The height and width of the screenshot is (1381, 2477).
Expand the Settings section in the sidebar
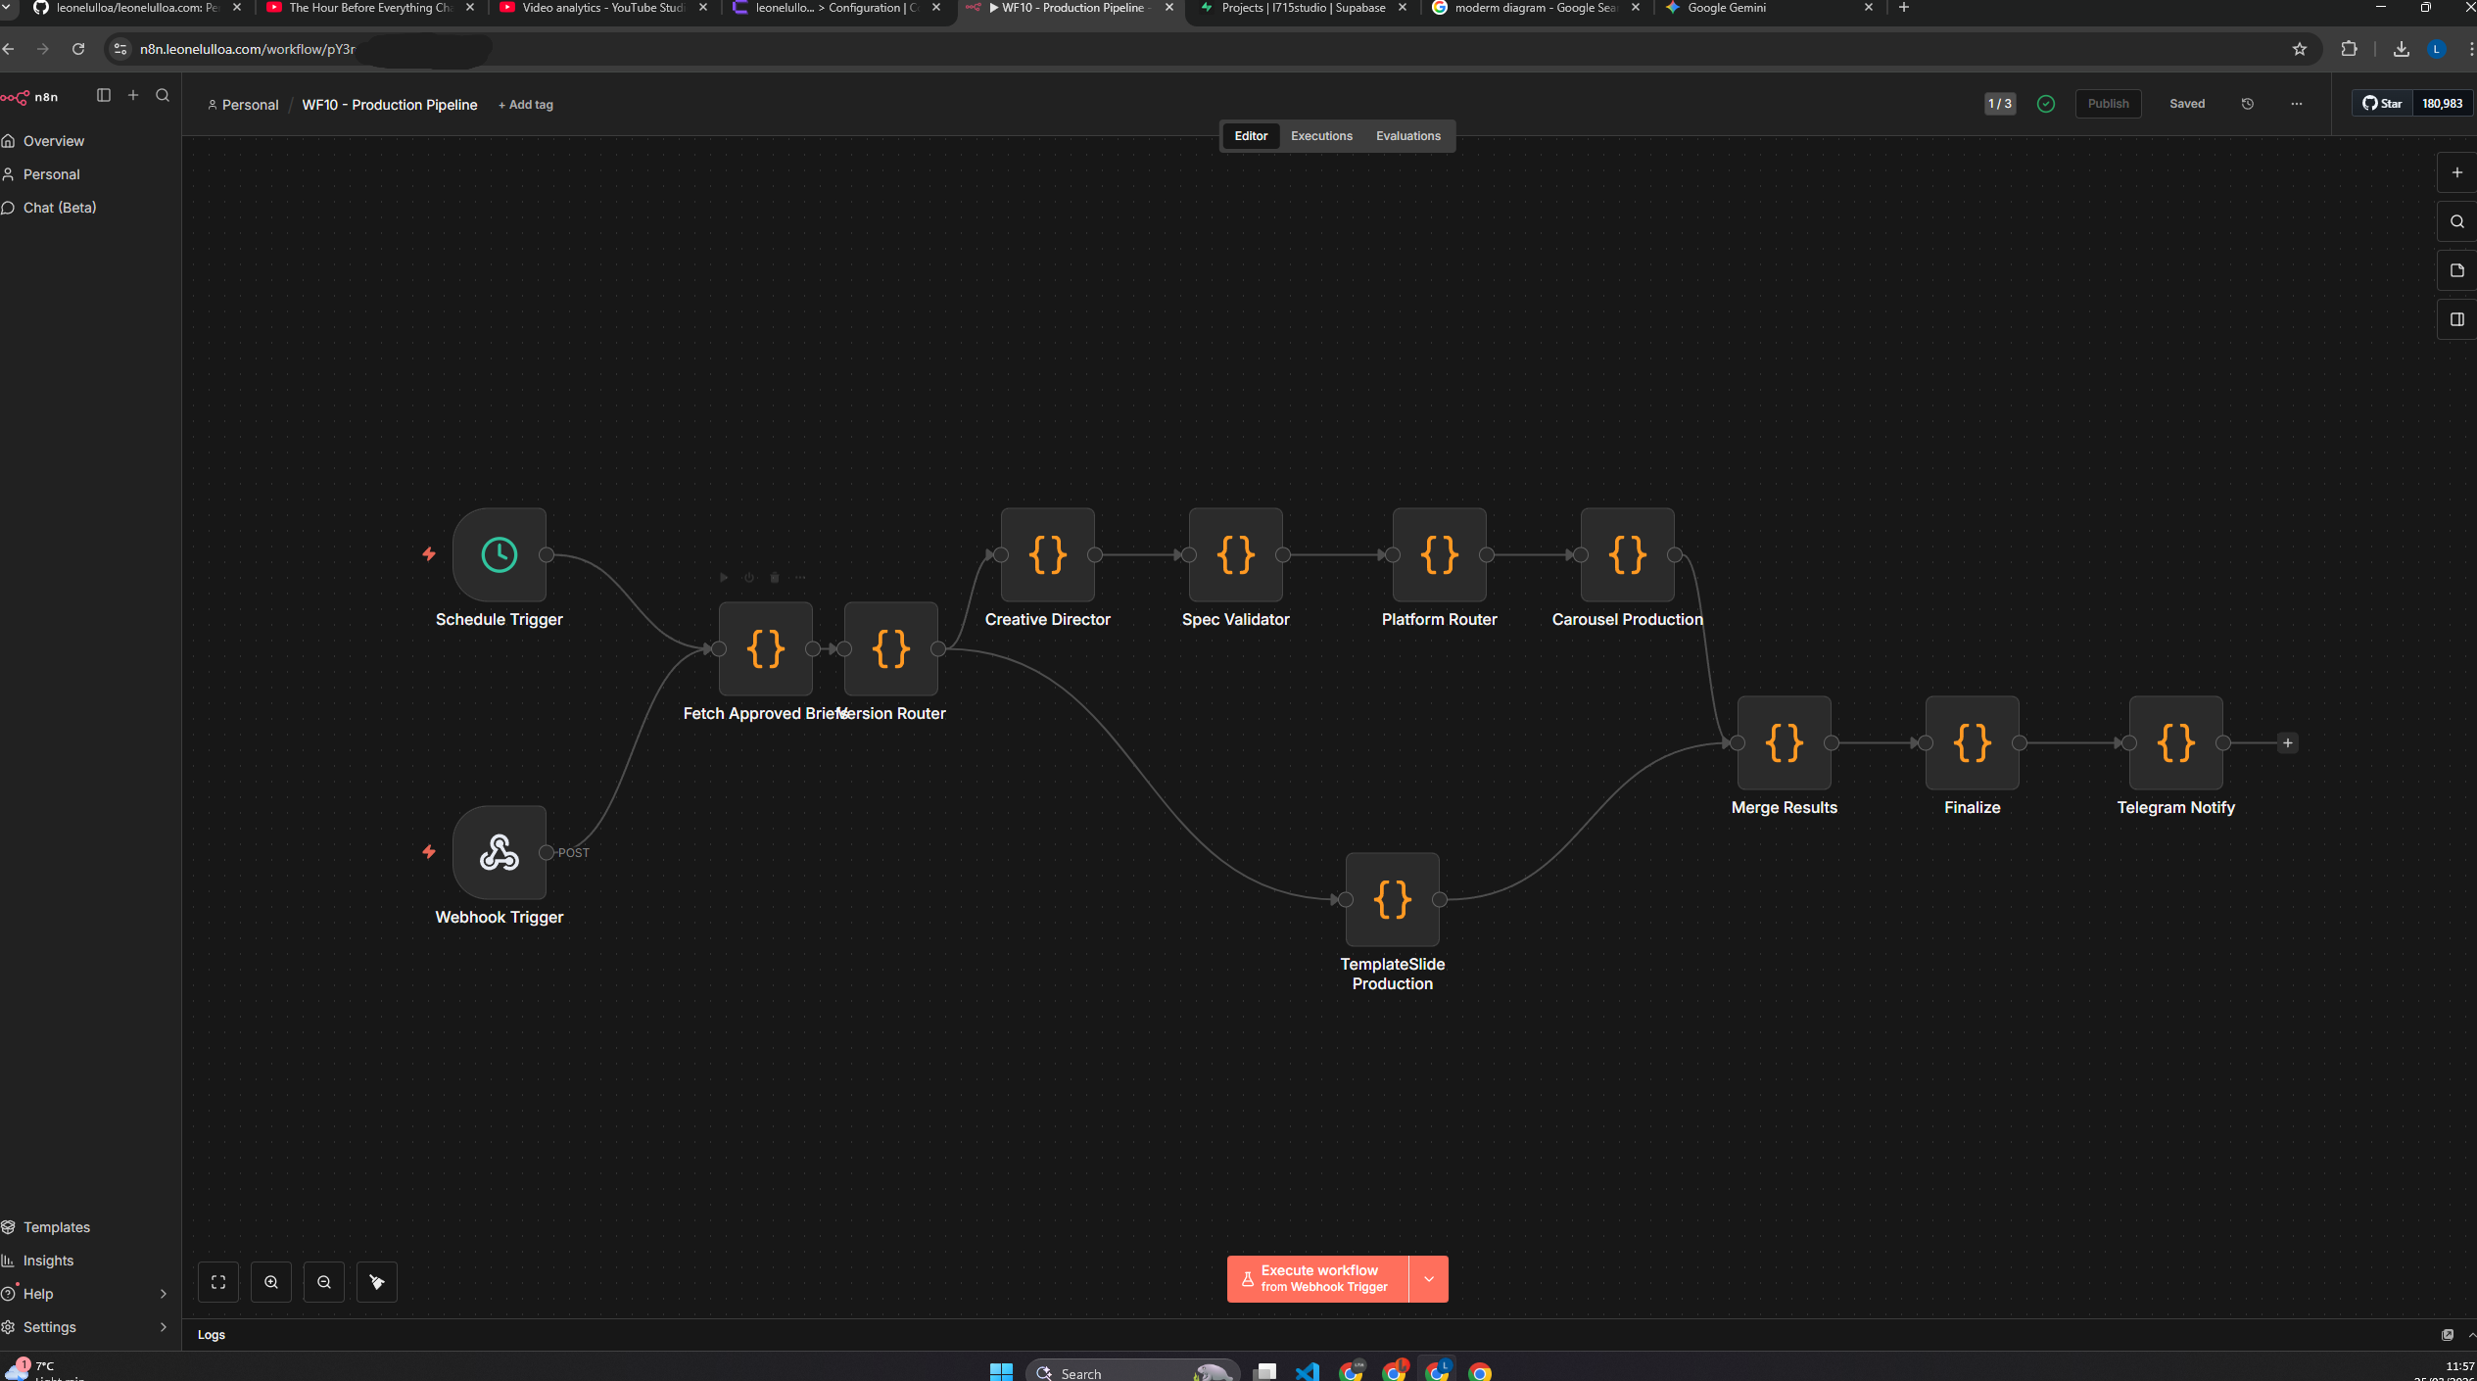tap(87, 1327)
